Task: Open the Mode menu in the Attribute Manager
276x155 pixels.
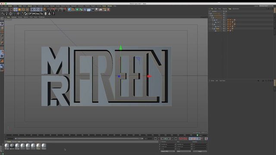Action: click(213, 81)
